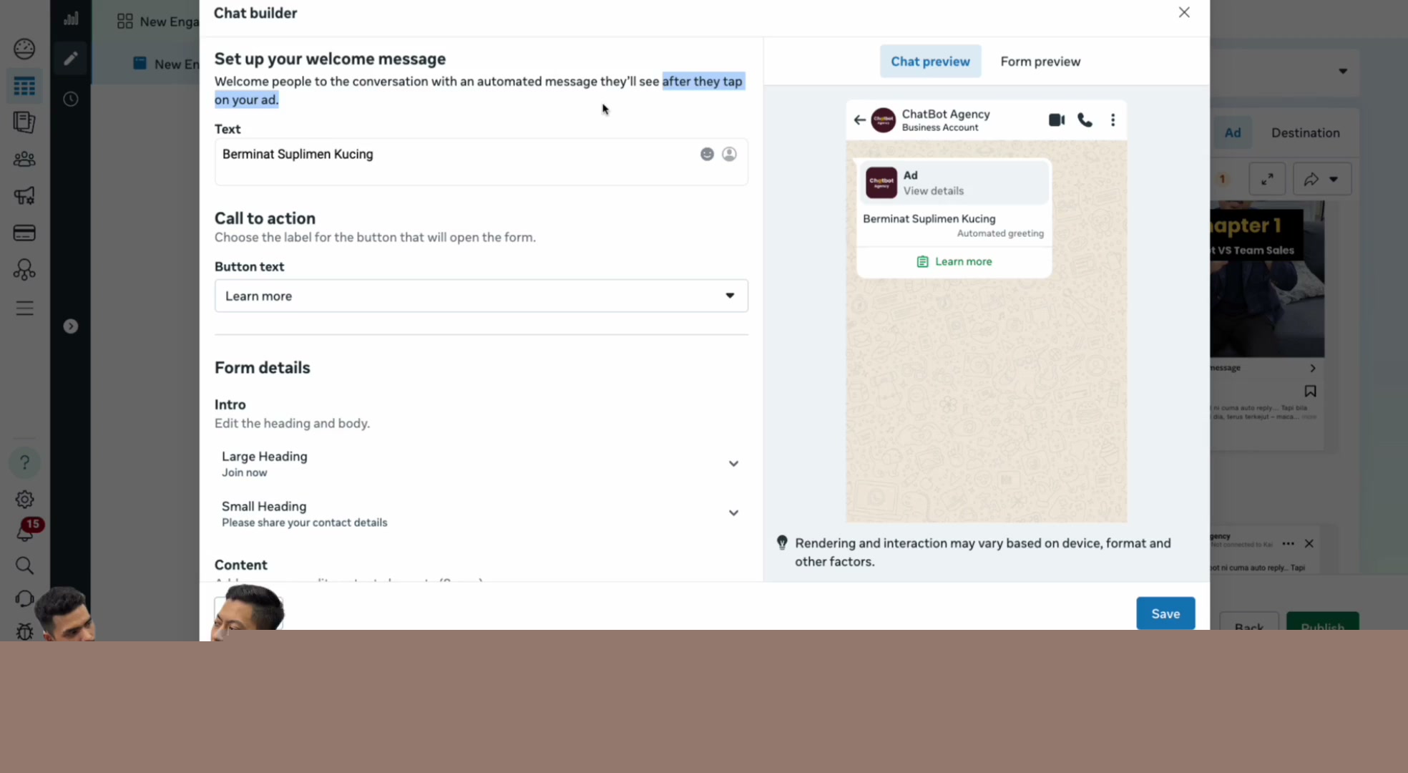Click the Search magnifier icon in sidebar
Image resolution: width=1408 pixels, height=773 pixels.
coord(24,565)
